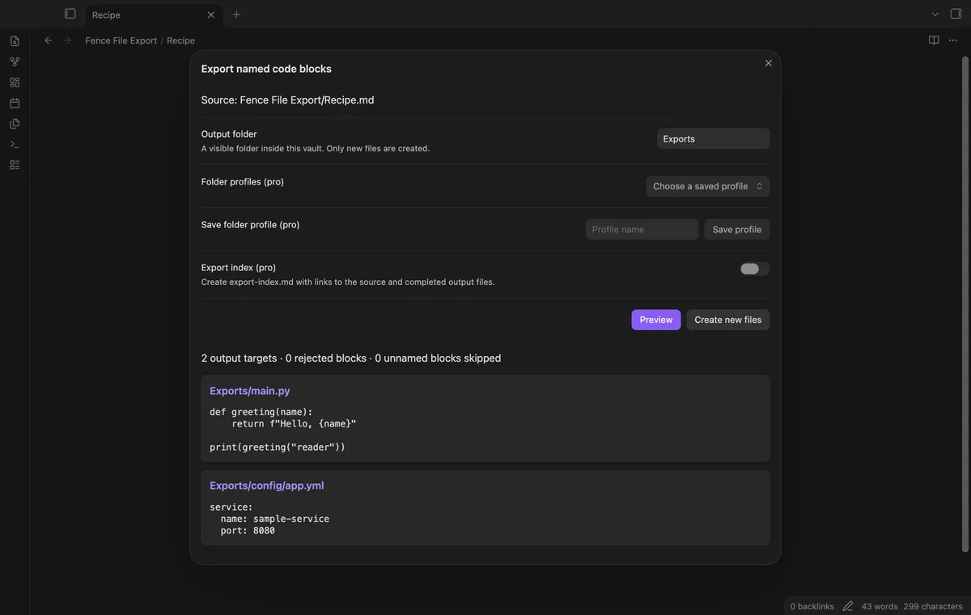Click the 43 words status entry
The image size is (971, 615).
(x=880, y=606)
